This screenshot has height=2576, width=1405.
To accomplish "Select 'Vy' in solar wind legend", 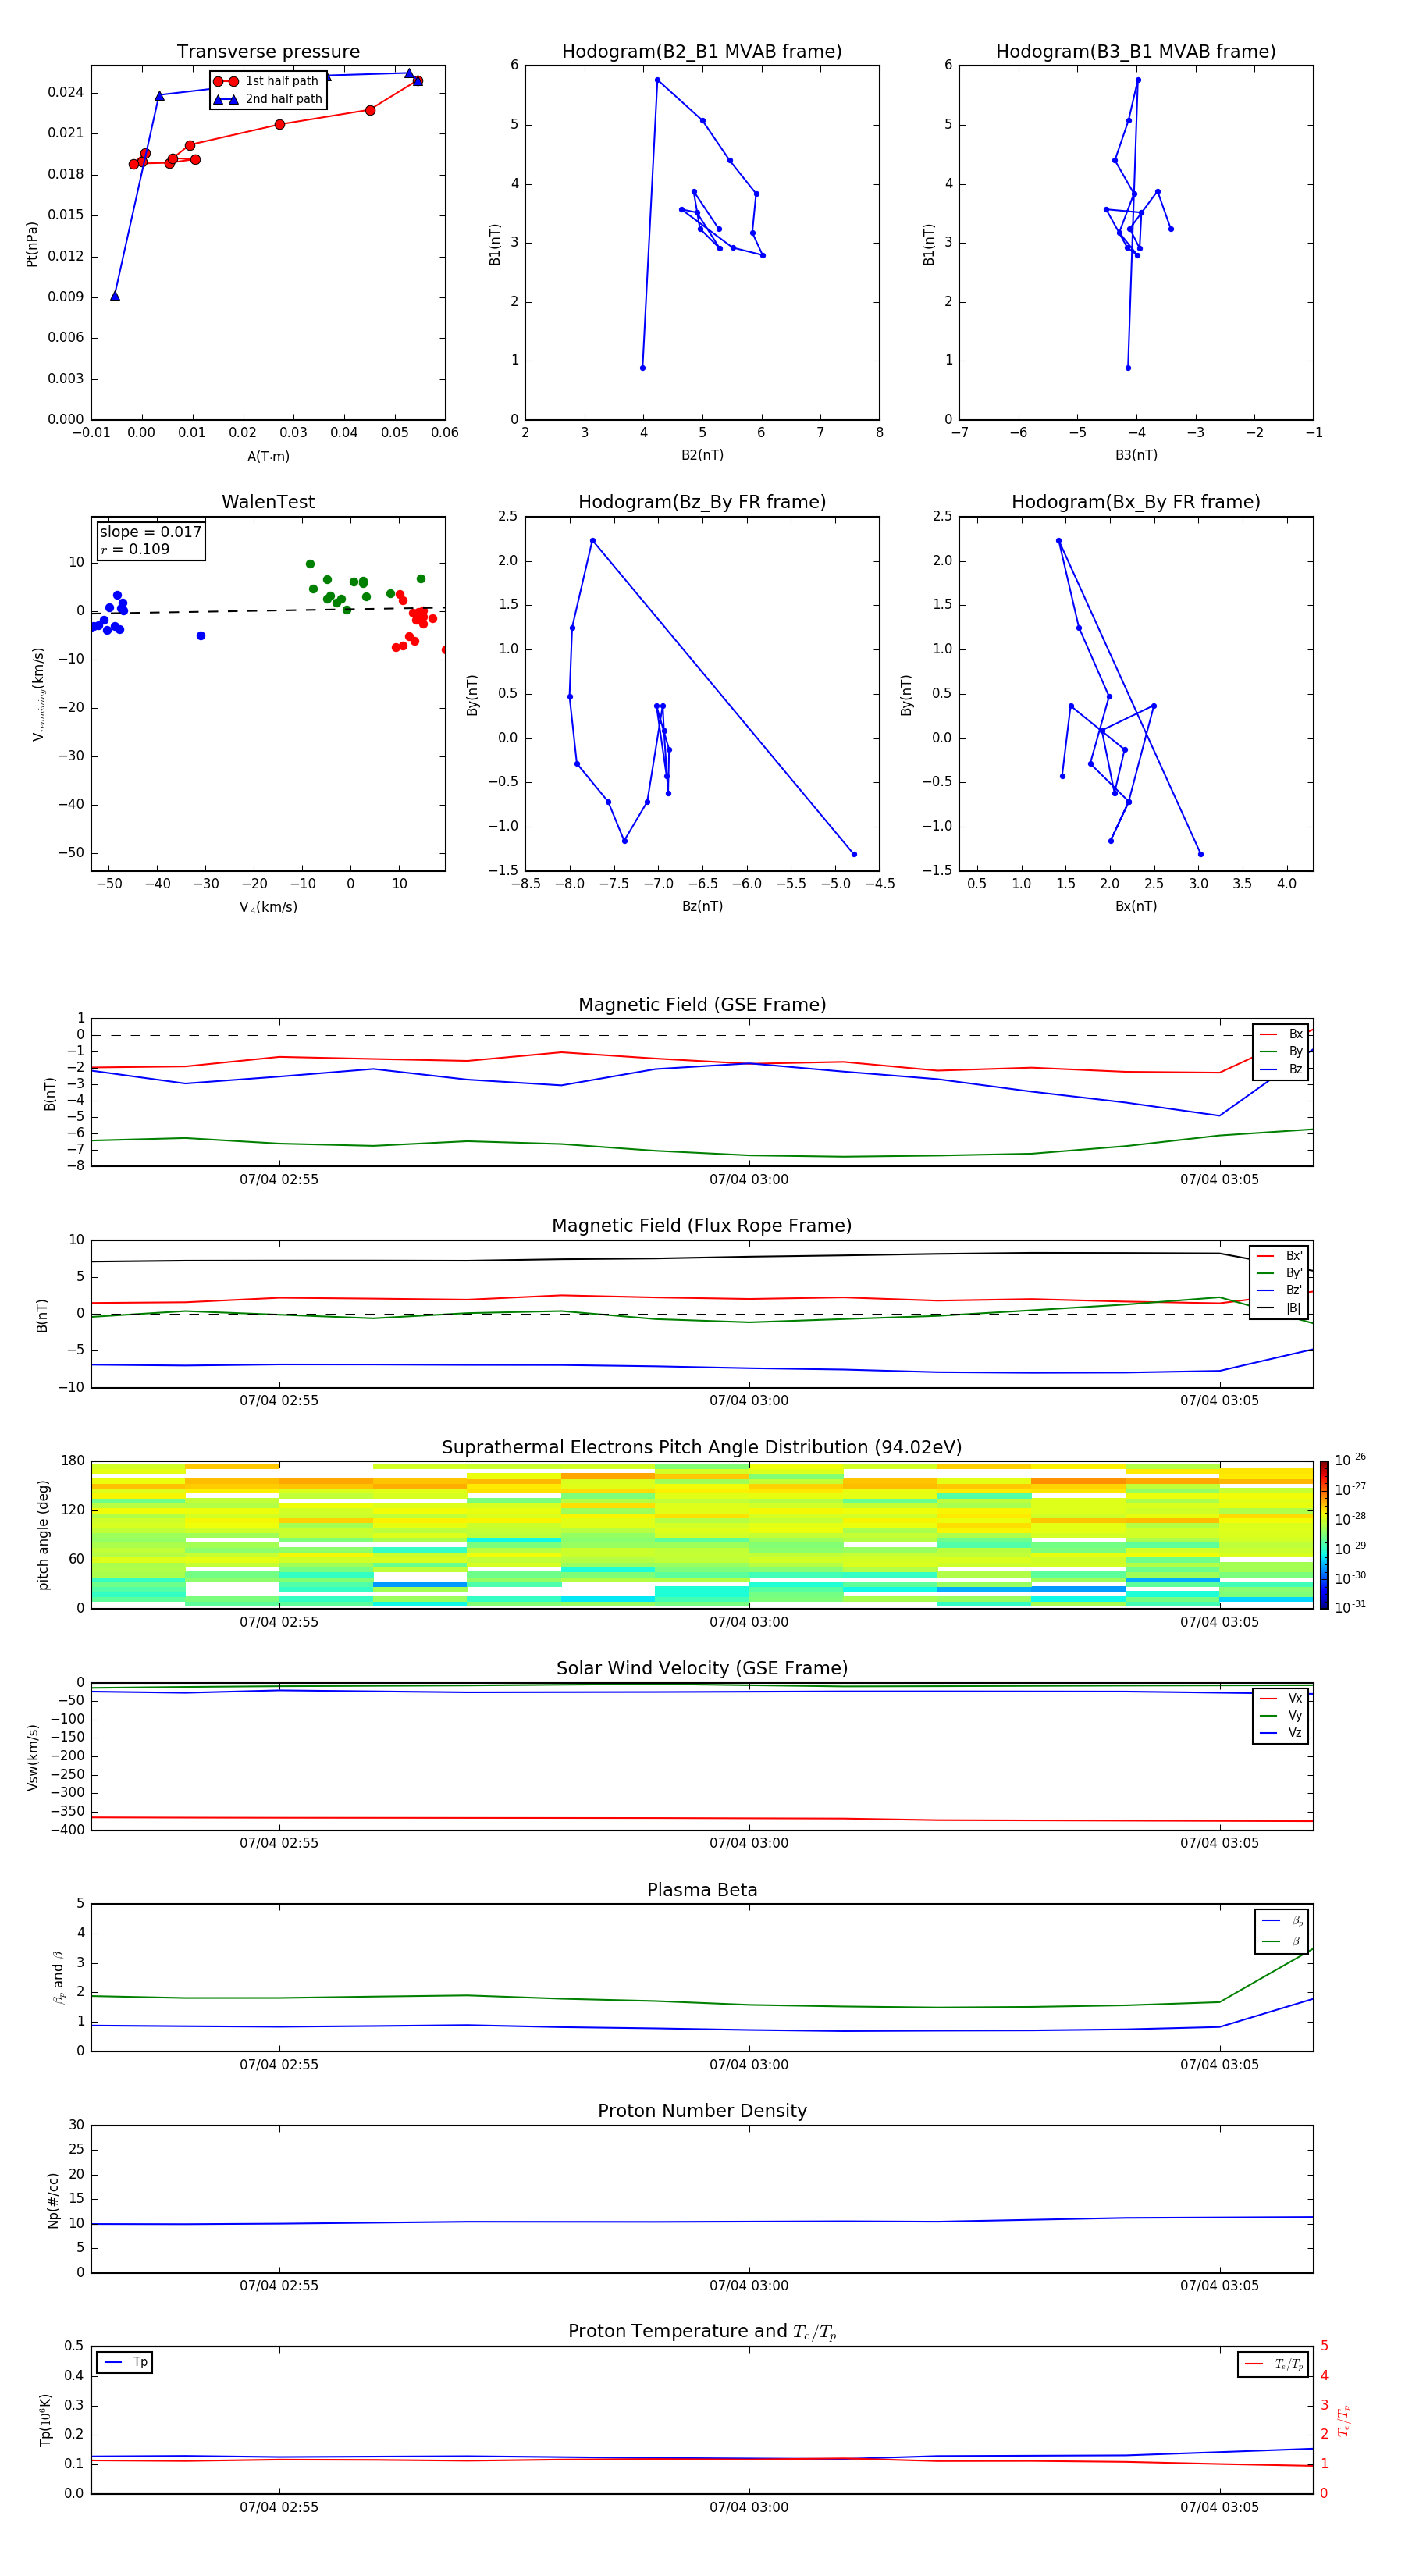I will 1282,1715.
